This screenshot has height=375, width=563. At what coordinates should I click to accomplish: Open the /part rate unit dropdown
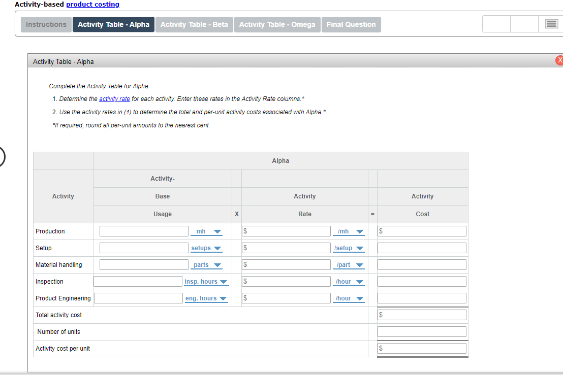[349, 264]
